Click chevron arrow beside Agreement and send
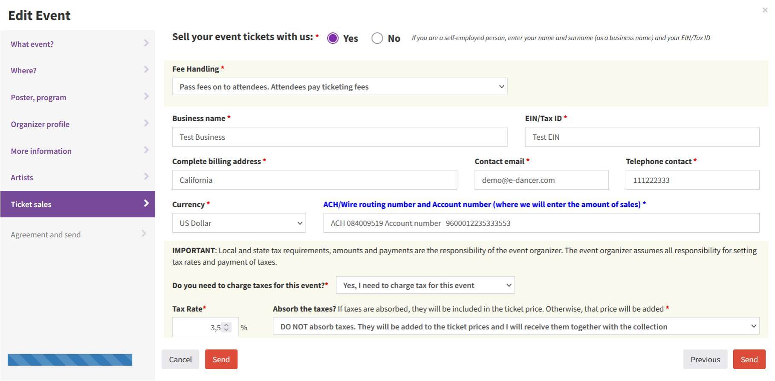The height and width of the screenshot is (381, 775). click(144, 234)
